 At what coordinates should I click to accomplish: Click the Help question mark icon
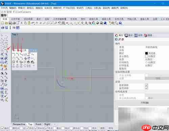[x=120, y=23]
